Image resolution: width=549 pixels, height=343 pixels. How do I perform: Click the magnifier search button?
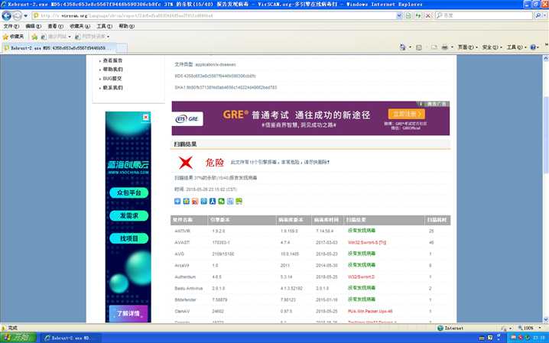coord(538,16)
